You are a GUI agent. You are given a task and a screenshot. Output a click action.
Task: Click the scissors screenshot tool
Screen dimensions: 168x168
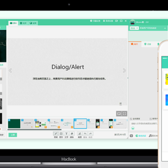[80, 133]
